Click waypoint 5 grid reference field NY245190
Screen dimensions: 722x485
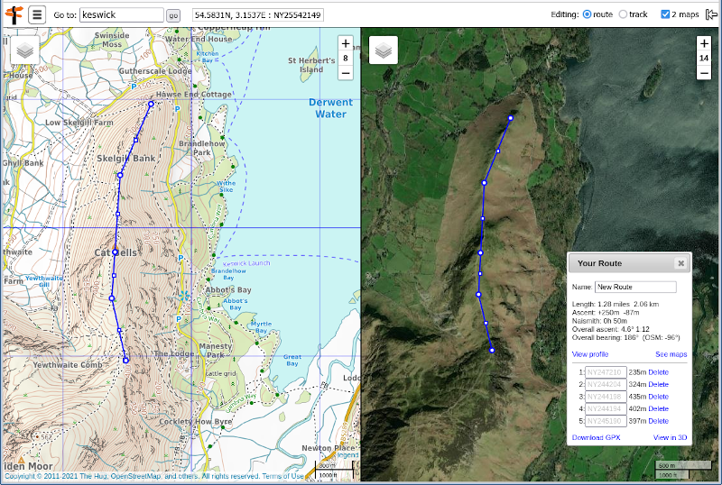click(x=606, y=421)
